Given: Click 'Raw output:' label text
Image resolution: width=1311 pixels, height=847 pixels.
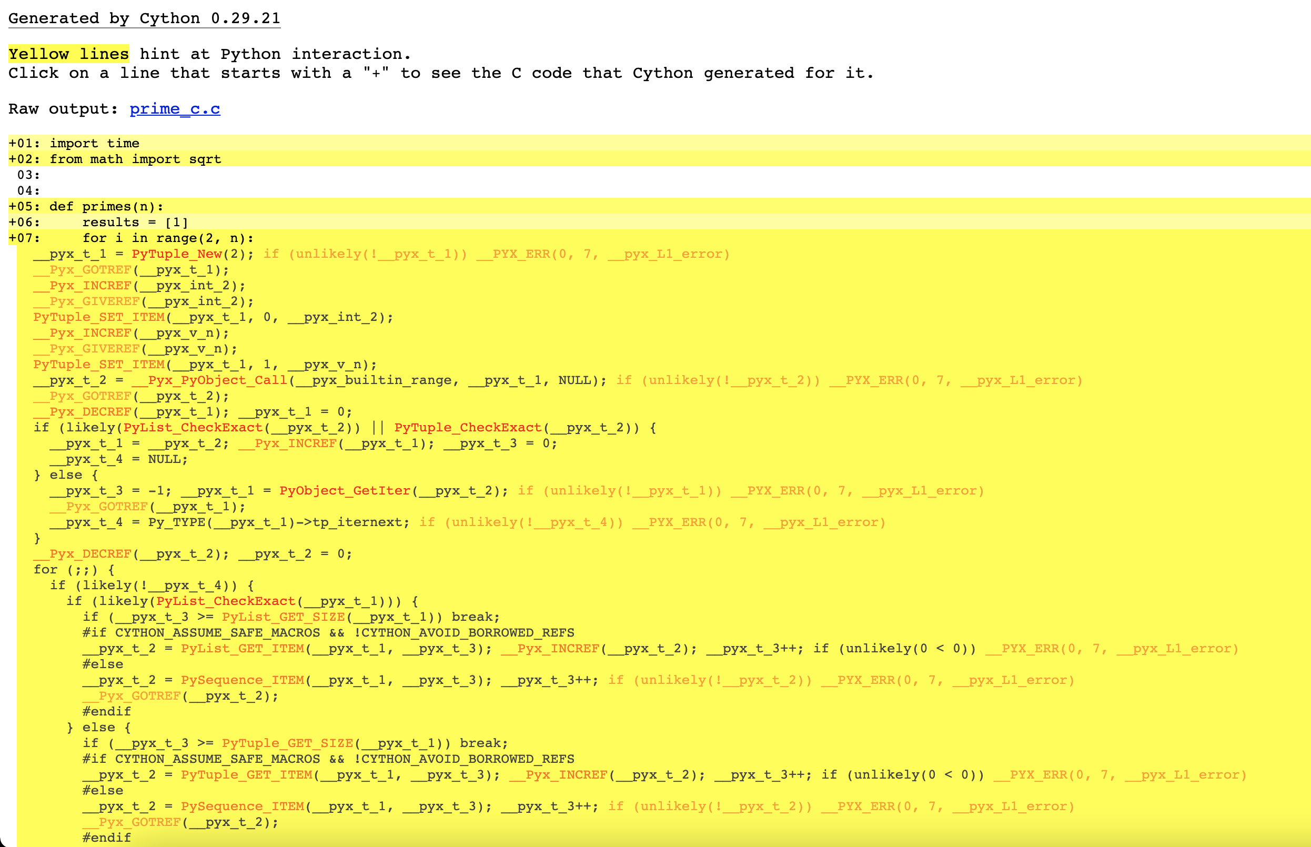Looking at the screenshot, I should [x=63, y=109].
